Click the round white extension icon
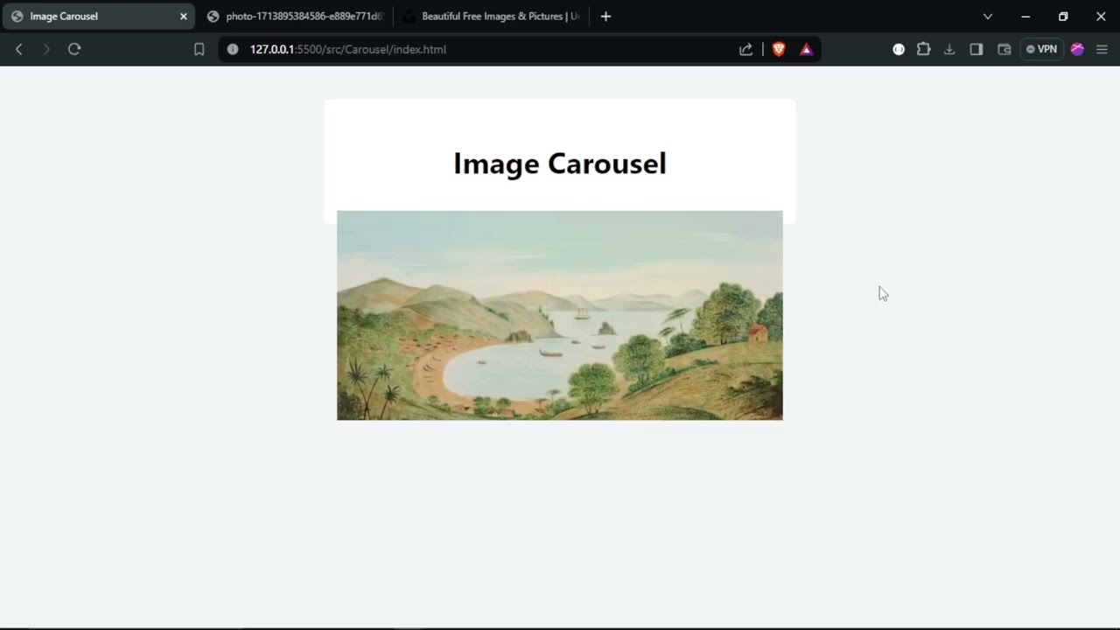1120x630 pixels. [899, 49]
